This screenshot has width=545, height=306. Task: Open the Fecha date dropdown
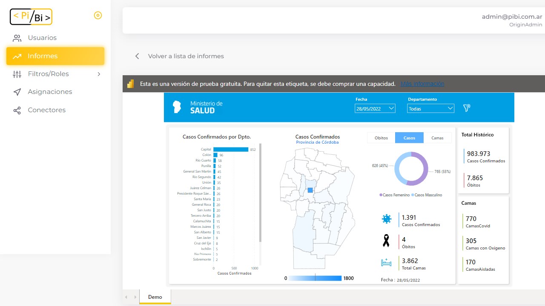(x=375, y=109)
